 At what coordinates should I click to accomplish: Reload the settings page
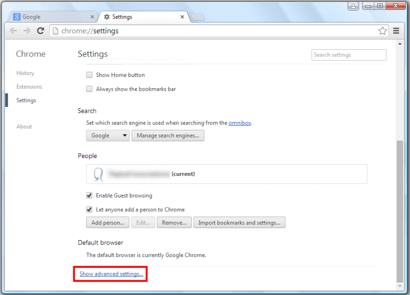tap(40, 31)
